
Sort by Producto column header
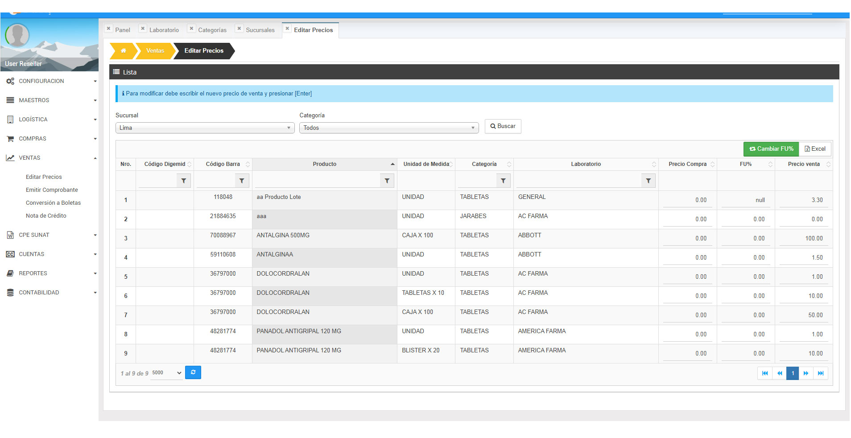click(325, 164)
